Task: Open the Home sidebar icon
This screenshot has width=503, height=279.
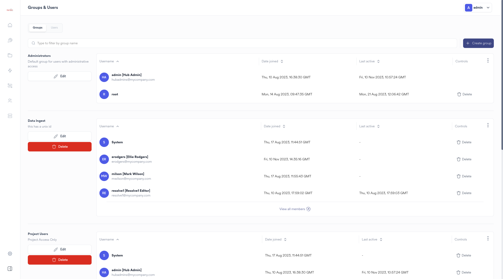Action: tap(10, 25)
